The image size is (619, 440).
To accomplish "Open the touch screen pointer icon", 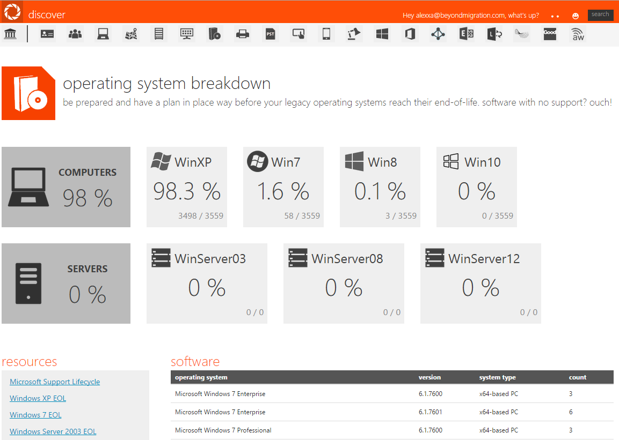I will (x=298, y=34).
